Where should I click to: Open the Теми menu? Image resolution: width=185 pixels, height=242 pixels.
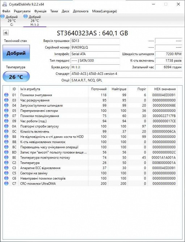tap(54, 11)
